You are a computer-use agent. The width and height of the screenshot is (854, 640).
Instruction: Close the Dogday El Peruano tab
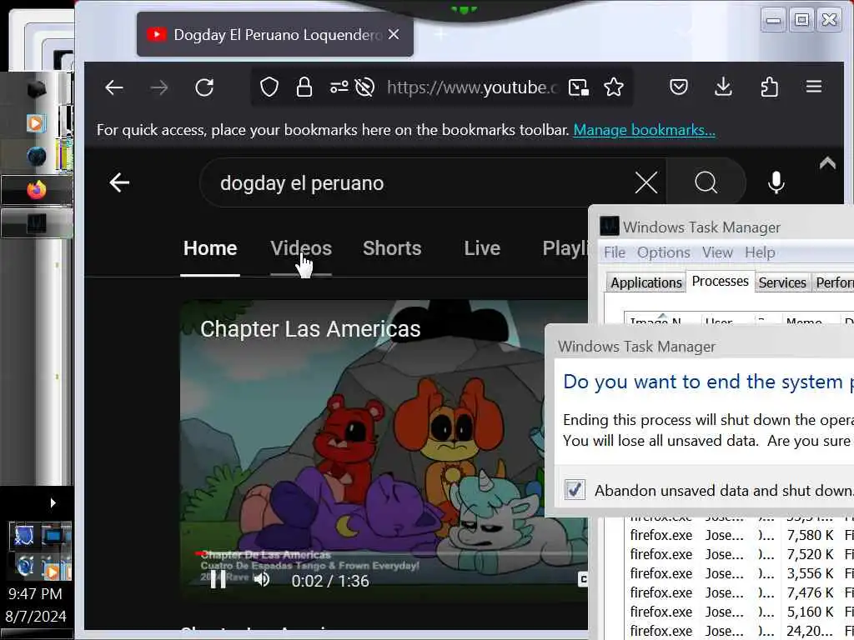point(394,34)
